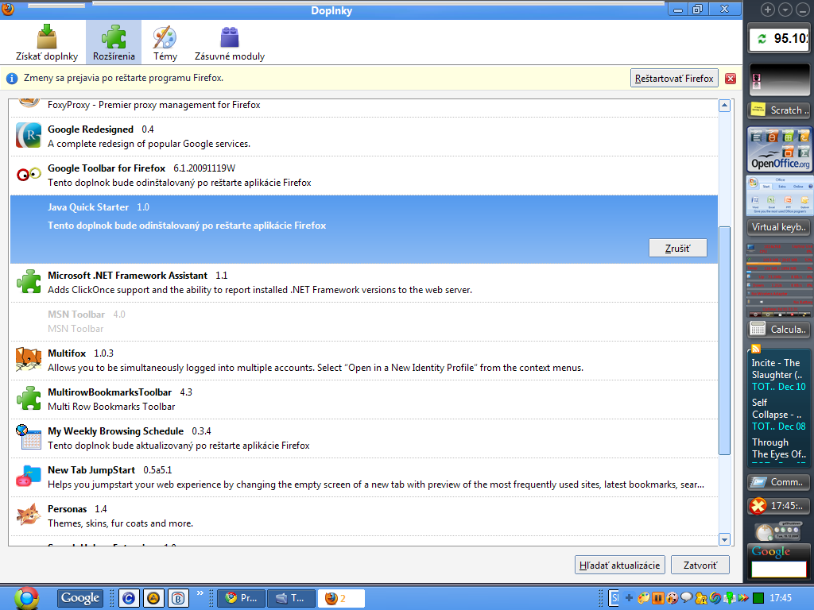Open 'Through The Eyes Of' feed item
Image resolution: width=814 pixels, height=610 pixels.
tap(779, 450)
